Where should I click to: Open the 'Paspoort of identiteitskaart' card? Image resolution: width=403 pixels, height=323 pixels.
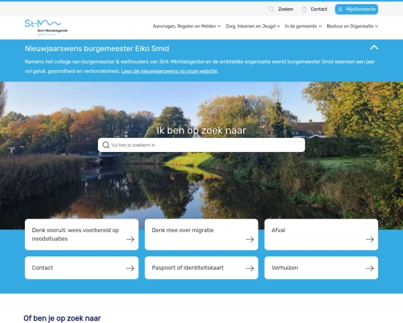click(201, 268)
